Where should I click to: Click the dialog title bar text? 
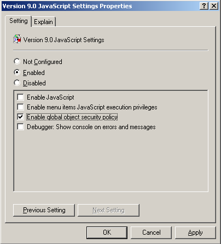pyautogui.click(x=67, y=6)
